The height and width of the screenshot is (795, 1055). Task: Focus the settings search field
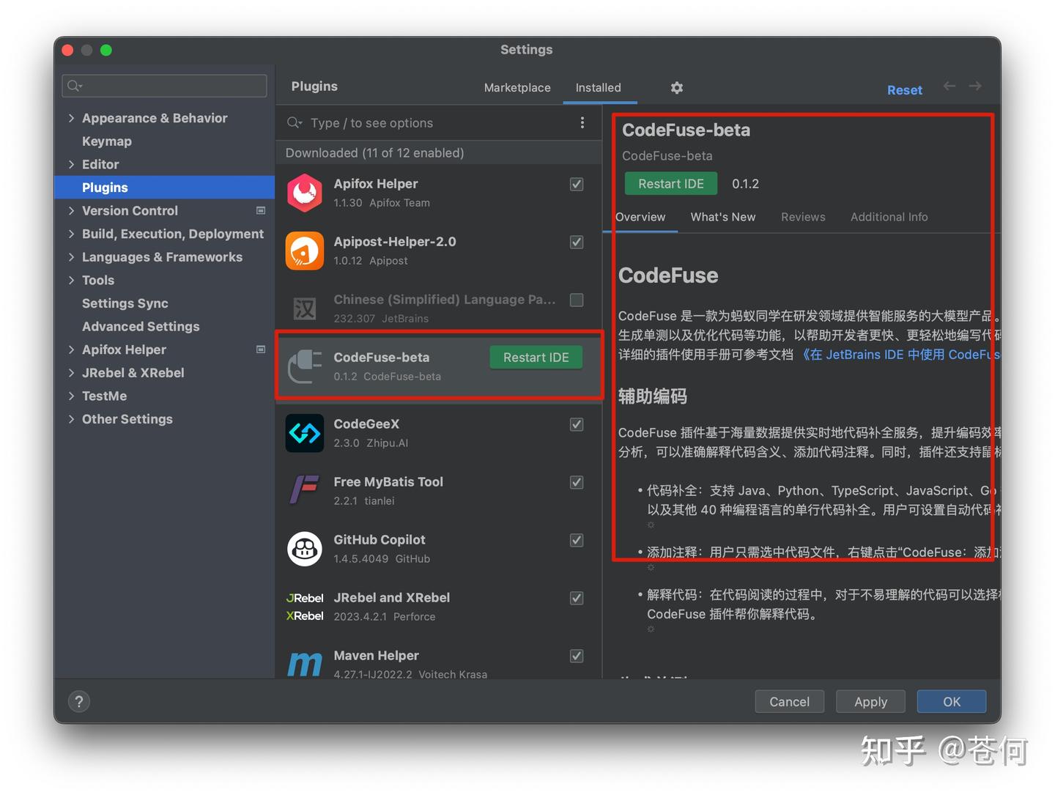pos(164,86)
